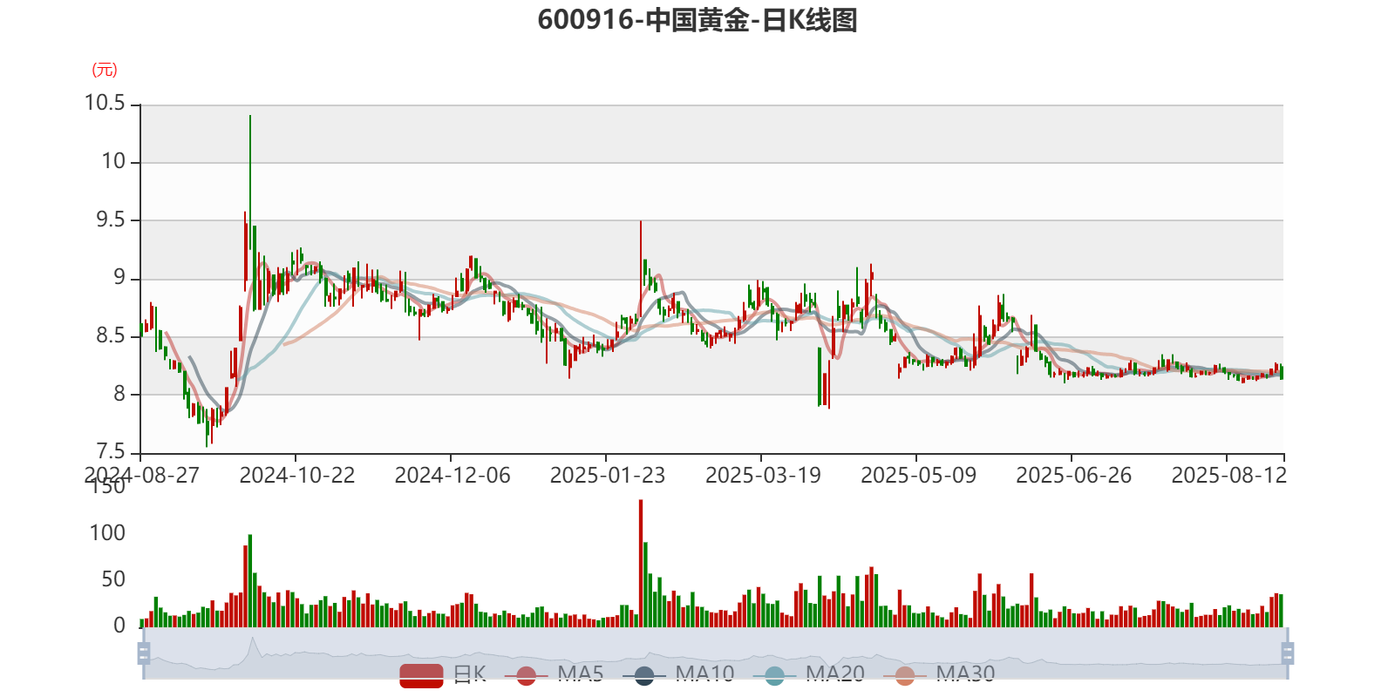Click the 7.5 price axis label
1395x697 pixels.
pyautogui.click(x=111, y=452)
